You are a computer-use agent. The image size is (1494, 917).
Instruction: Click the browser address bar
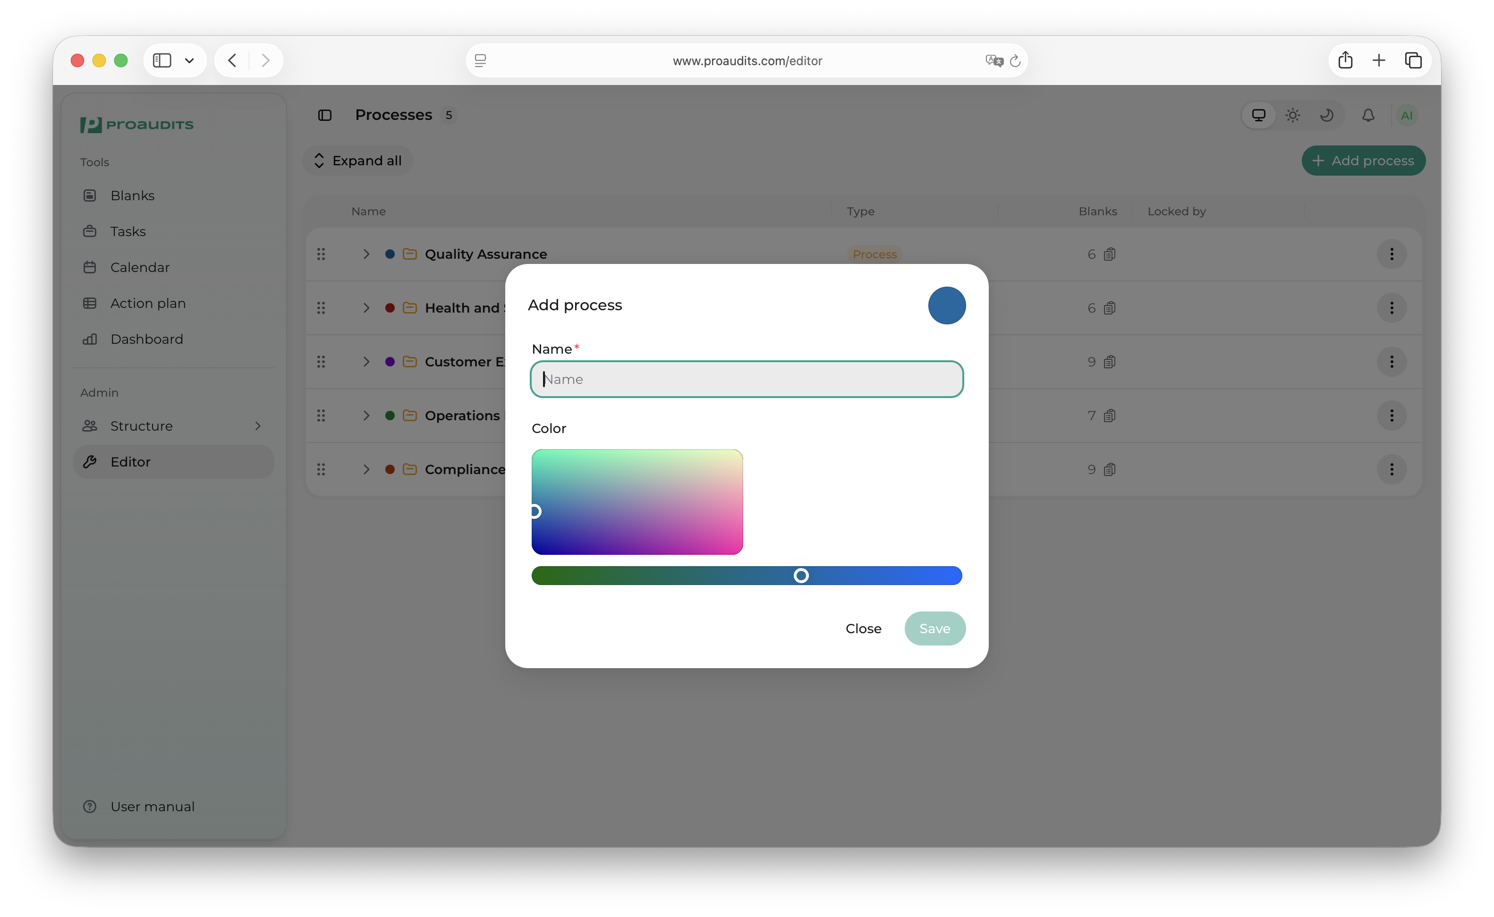coord(747,60)
